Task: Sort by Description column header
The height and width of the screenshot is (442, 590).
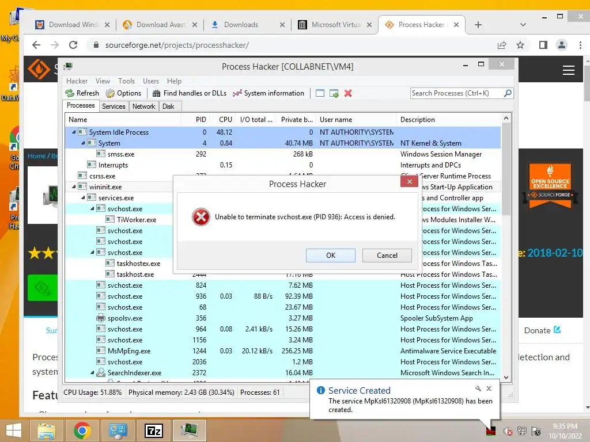Action: [x=449, y=120]
